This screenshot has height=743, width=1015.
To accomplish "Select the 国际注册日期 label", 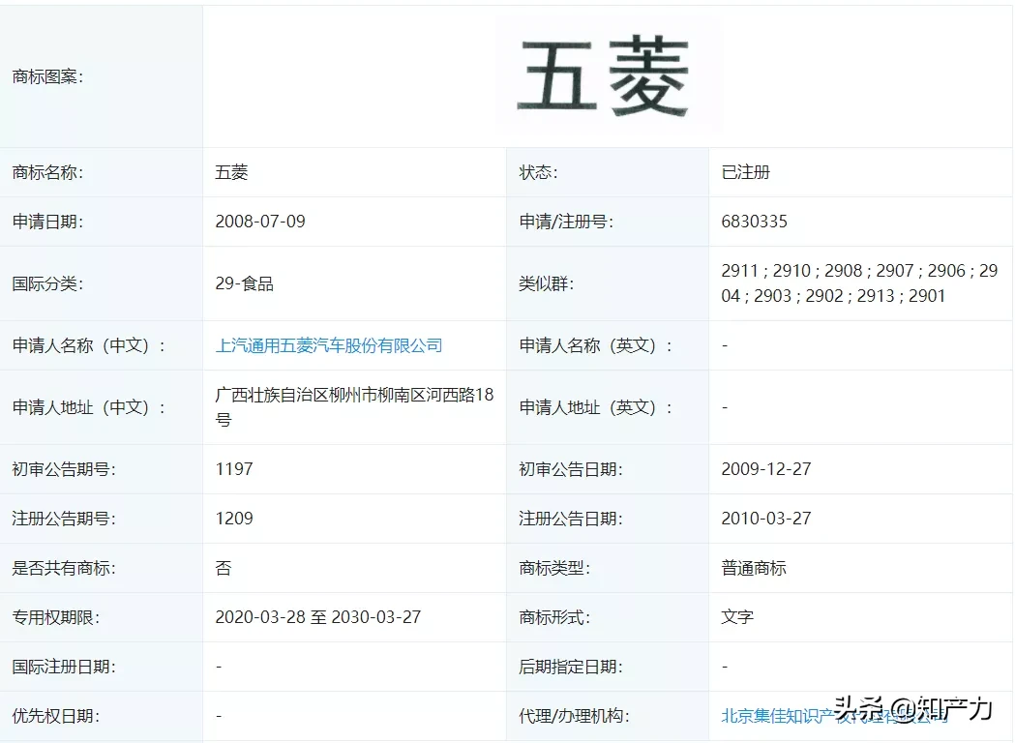I will (x=64, y=667).
